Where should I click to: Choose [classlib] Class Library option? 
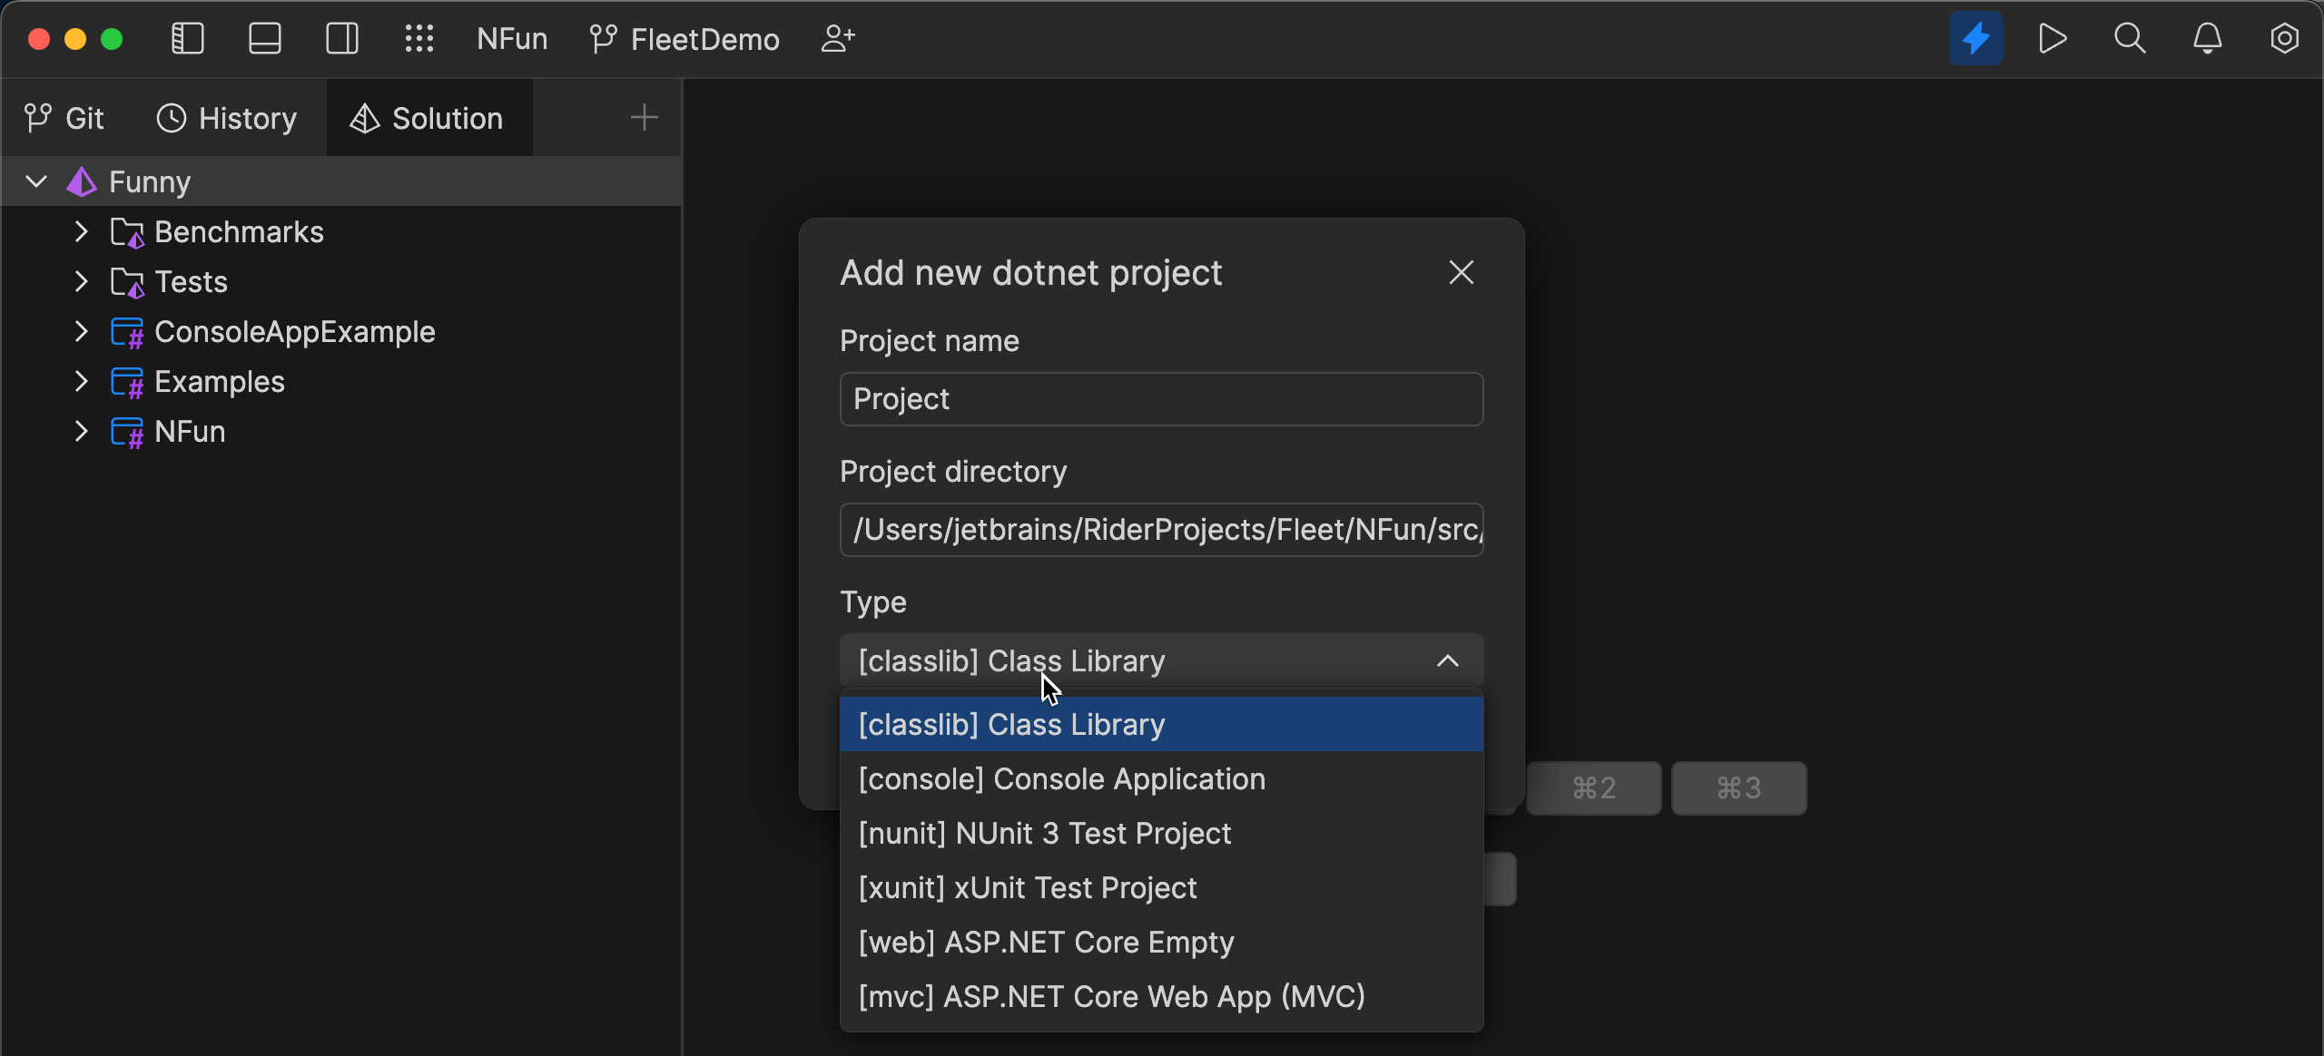[x=1161, y=724]
